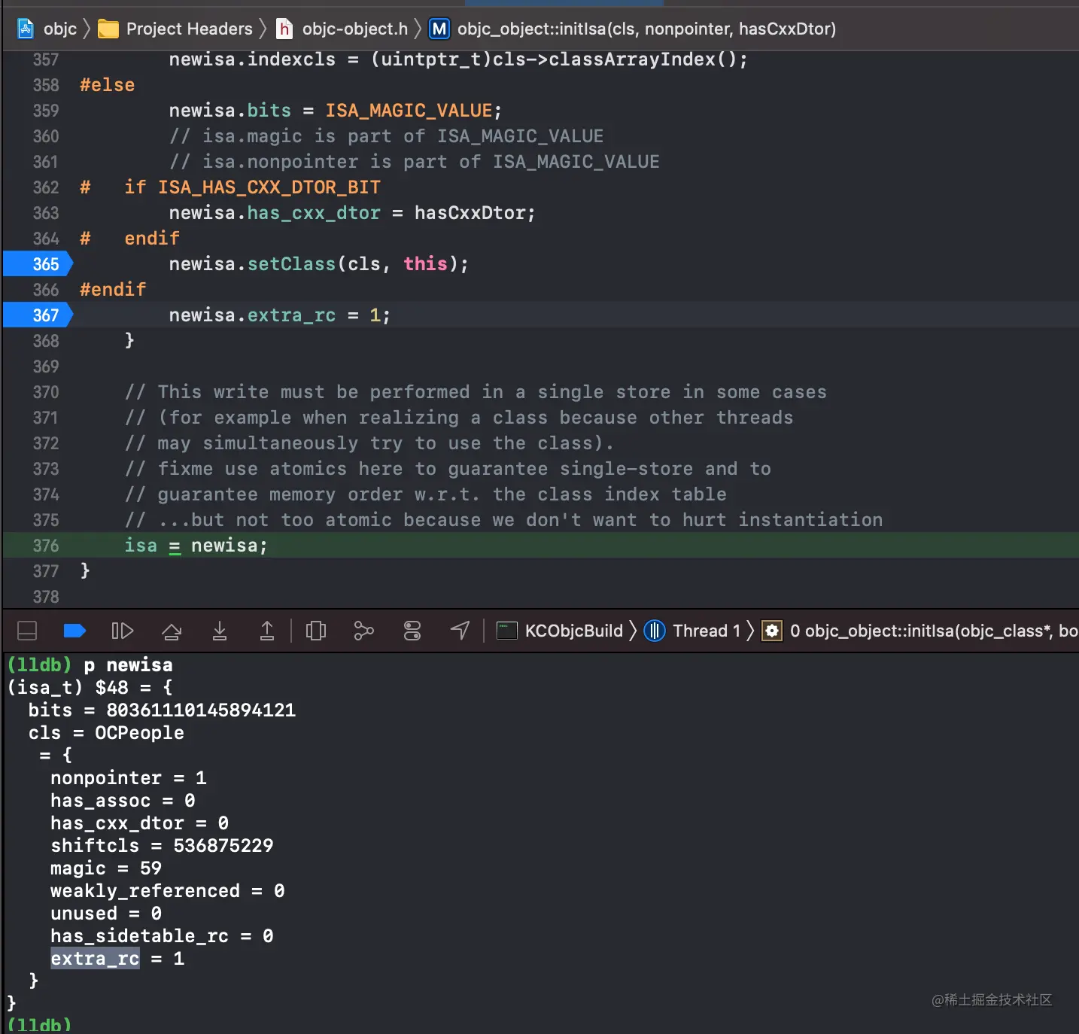Click line number 363 in the gutter

[x=46, y=213]
